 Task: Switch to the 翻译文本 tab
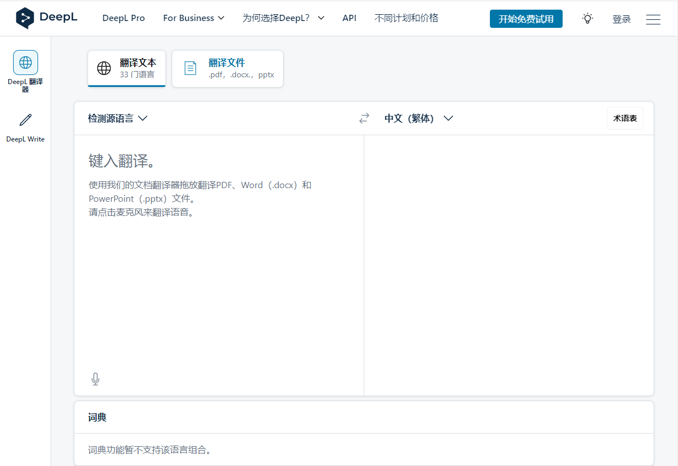click(x=127, y=68)
